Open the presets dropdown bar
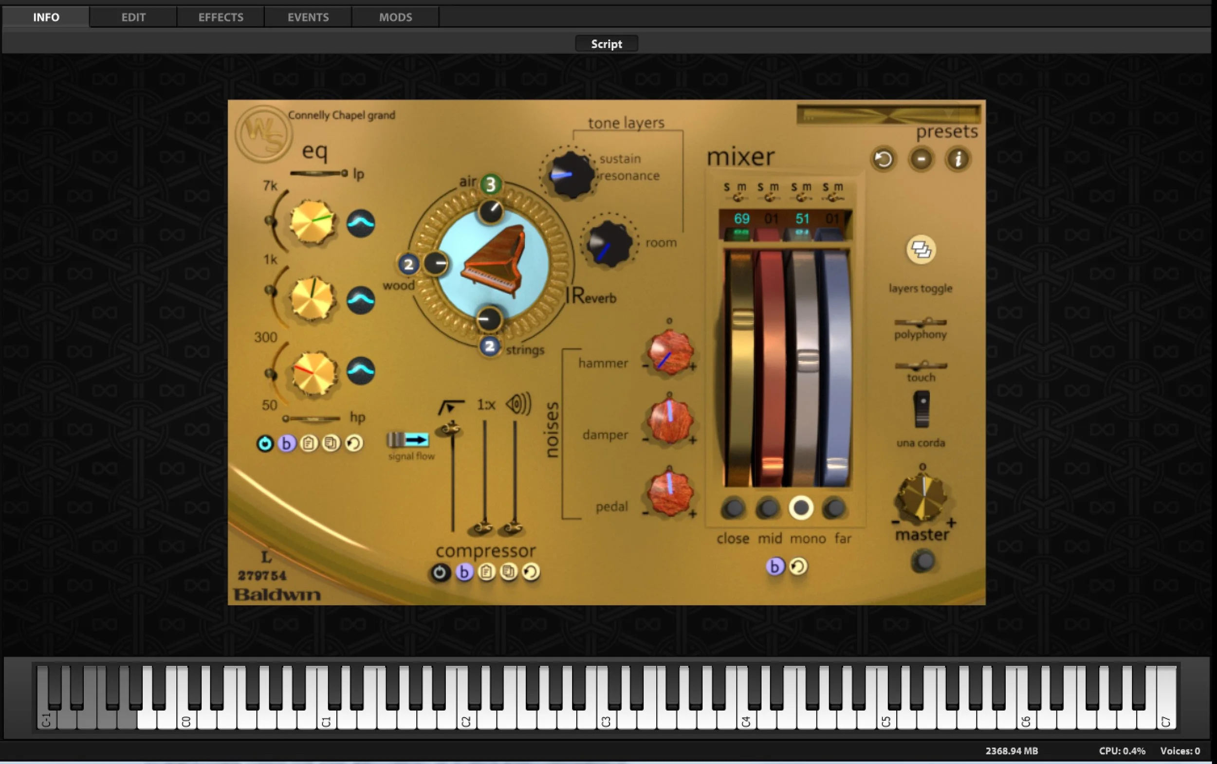Image resolution: width=1217 pixels, height=764 pixels. tap(888, 115)
